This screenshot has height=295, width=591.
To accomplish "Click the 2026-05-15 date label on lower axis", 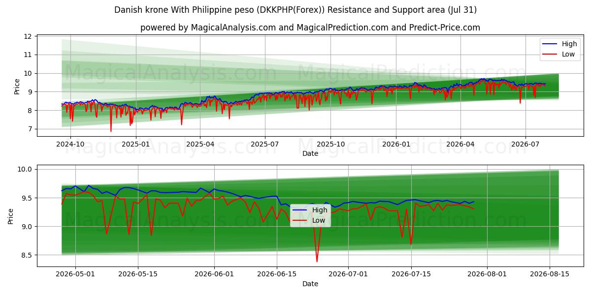I will [137, 274].
